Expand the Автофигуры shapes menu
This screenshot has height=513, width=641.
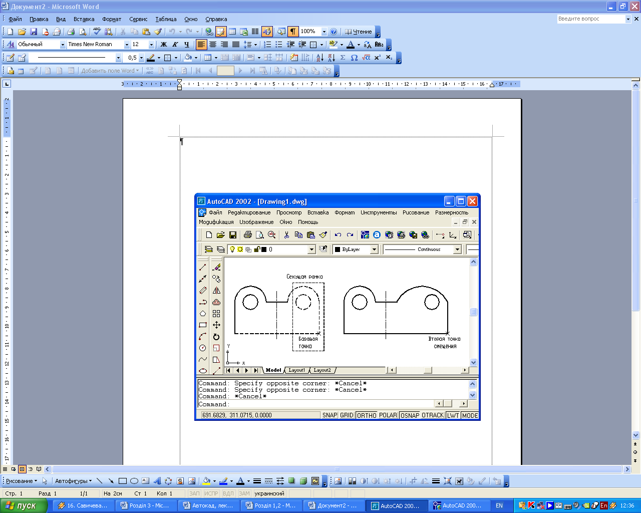73,481
